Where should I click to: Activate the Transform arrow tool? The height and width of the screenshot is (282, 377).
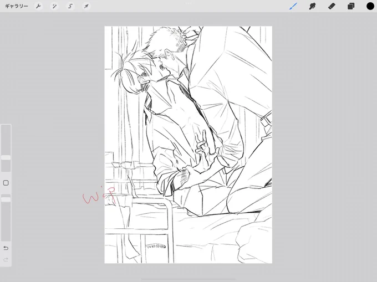pos(86,6)
